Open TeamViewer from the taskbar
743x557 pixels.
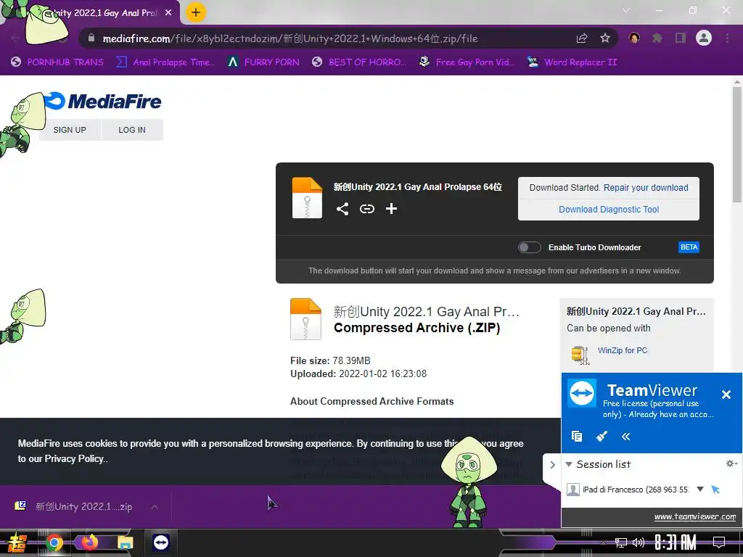161,542
